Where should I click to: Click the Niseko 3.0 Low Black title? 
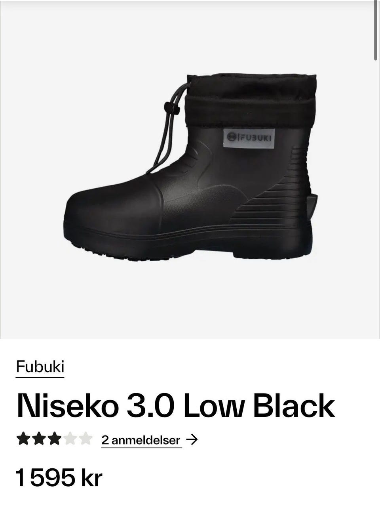[x=175, y=406]
